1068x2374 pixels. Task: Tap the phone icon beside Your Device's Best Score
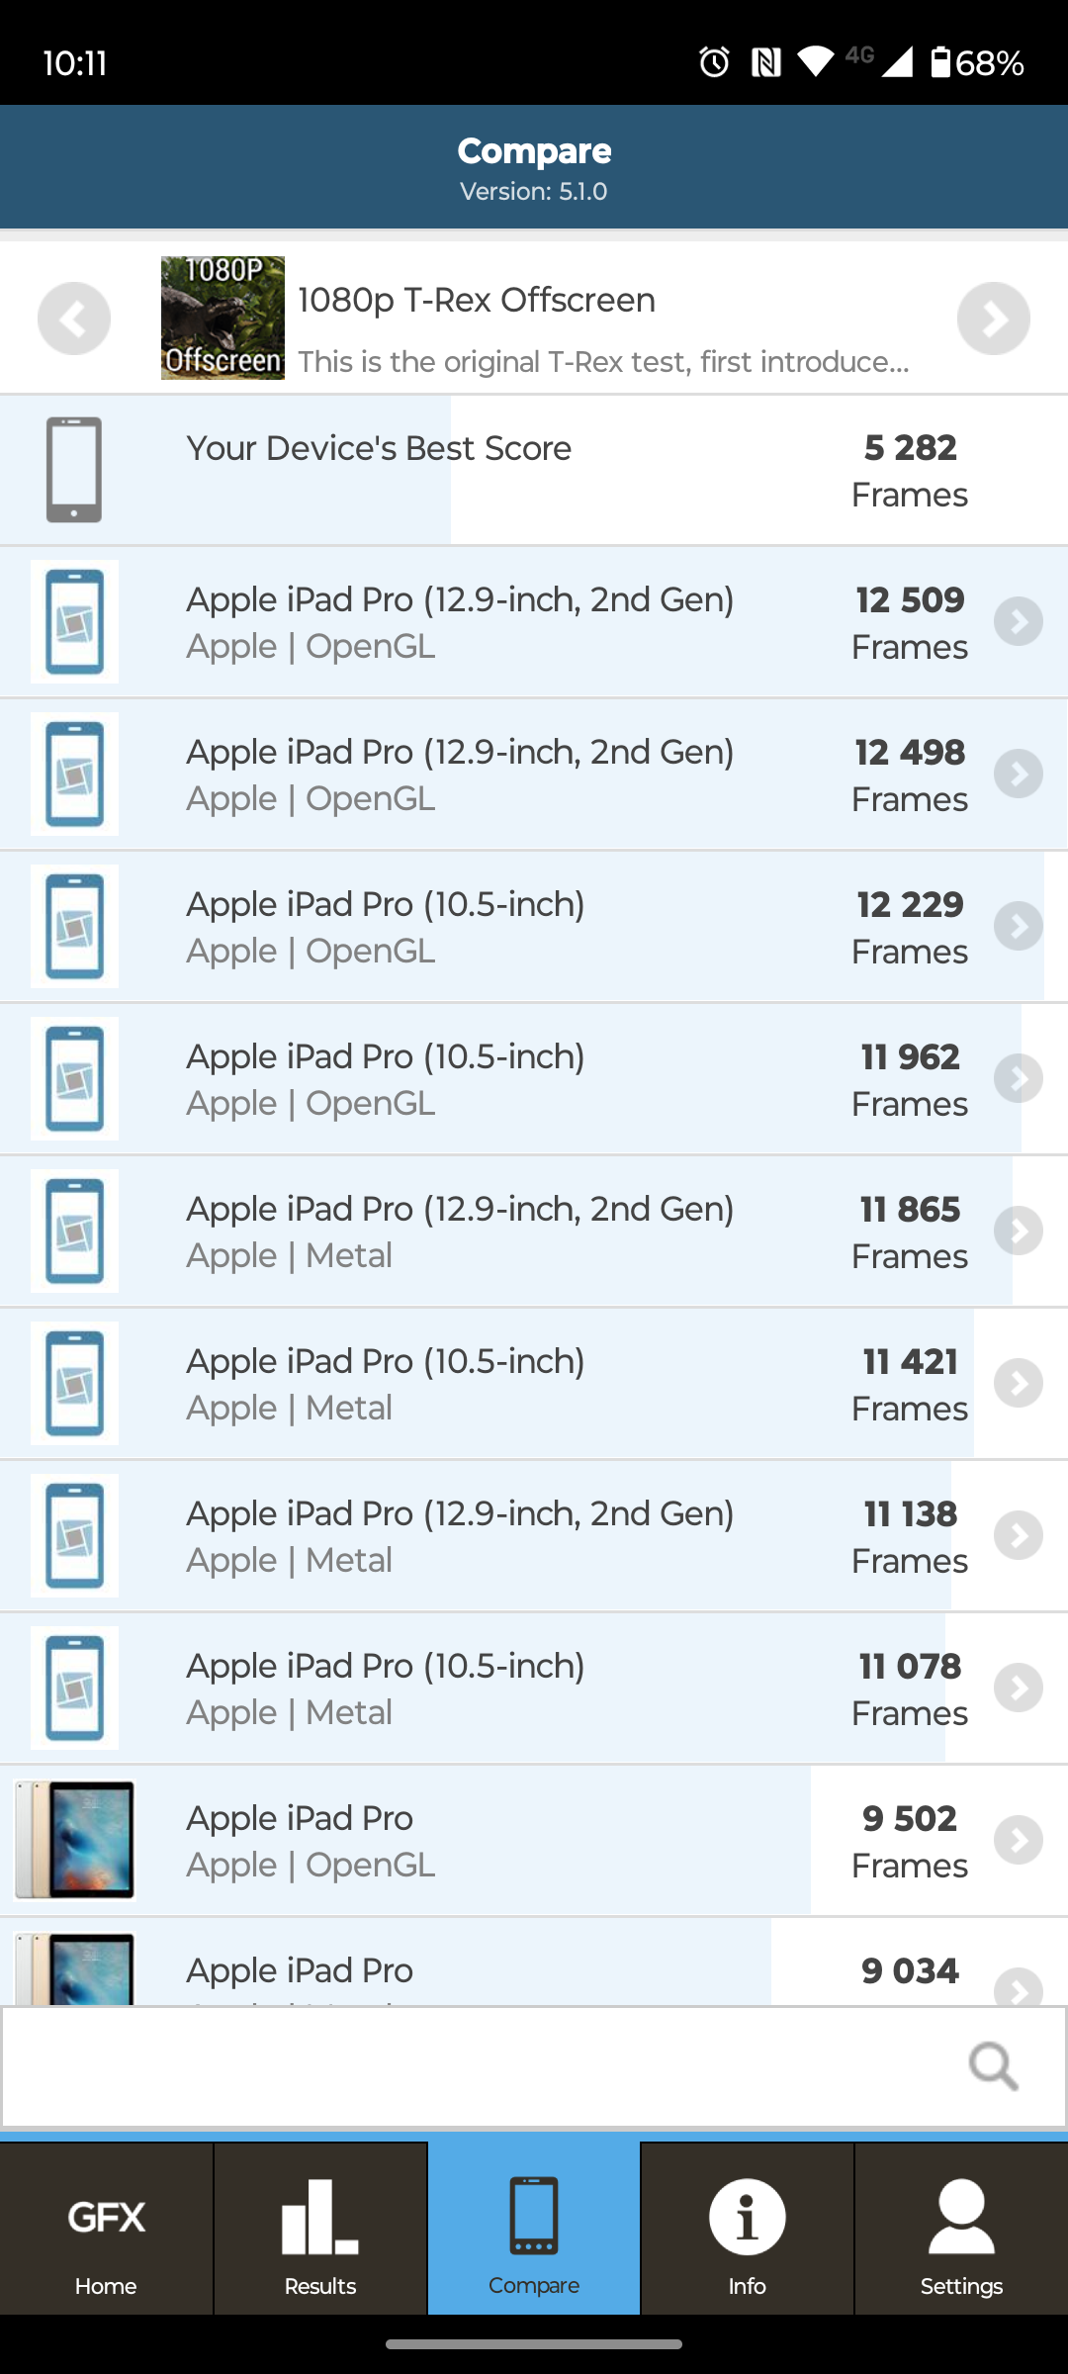(74, 470)
